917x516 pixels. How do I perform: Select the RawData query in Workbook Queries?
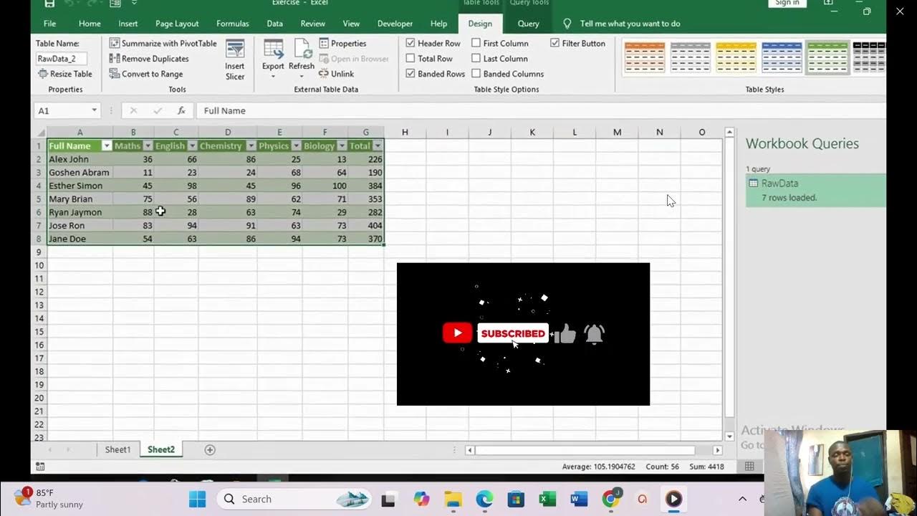pyautogui.click(x=816, y=190)
